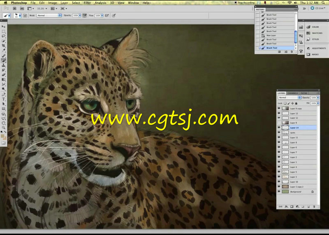Open the brush Mode dropdown in options bar
The image size is (329, 235).
49,15
